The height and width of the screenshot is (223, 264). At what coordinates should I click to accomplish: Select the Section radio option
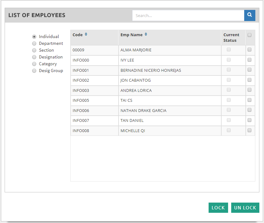(34, 50)
